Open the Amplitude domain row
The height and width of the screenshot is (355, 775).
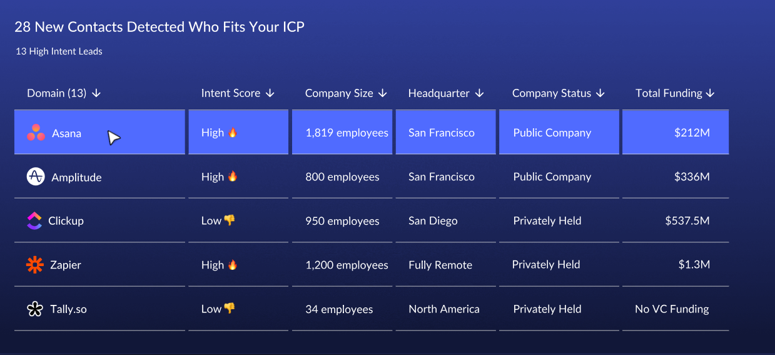pyautogui.click(x=99, y=177)
